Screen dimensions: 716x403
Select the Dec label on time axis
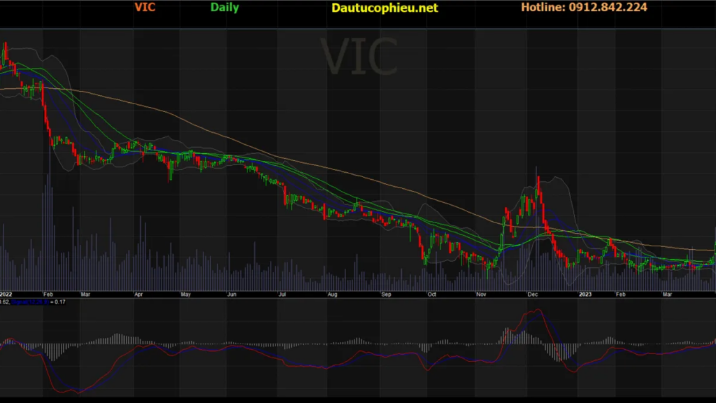[x=532, y=295]
